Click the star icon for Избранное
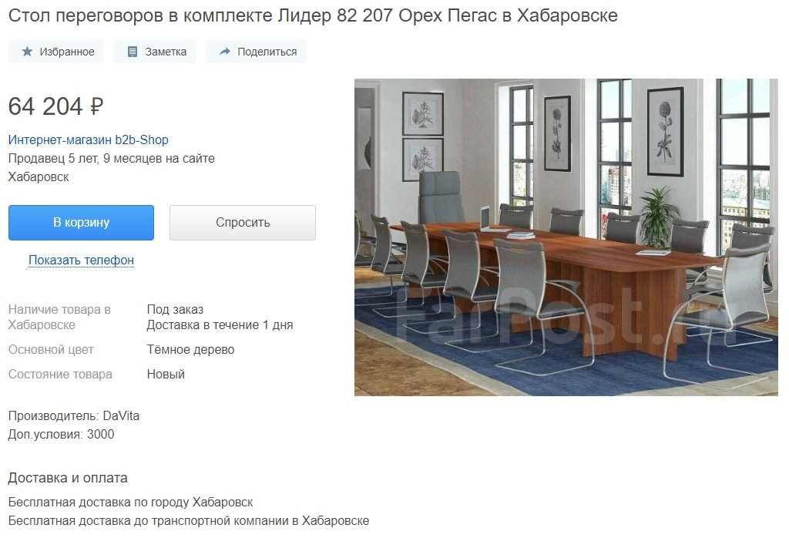 pyautogui.click(x=27, y=52)
